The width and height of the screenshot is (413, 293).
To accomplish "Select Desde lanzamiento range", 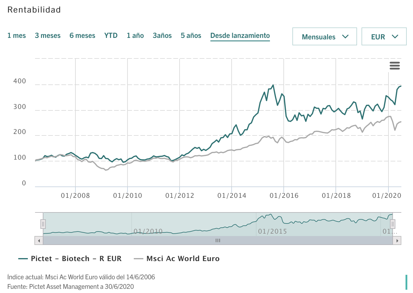I will coord(240,36).
